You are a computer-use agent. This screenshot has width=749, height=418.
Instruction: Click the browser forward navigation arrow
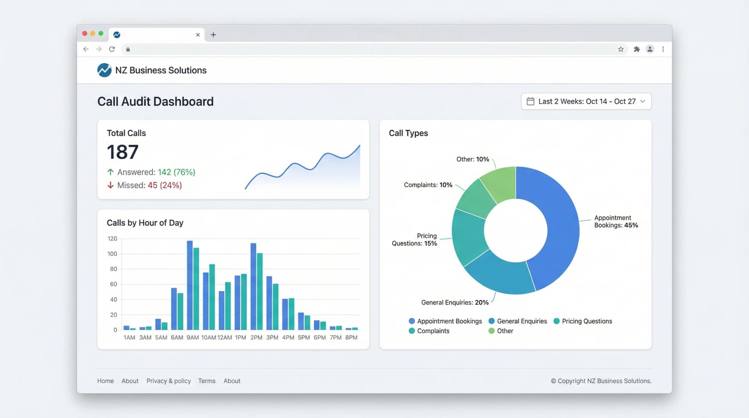click(99, 49)
